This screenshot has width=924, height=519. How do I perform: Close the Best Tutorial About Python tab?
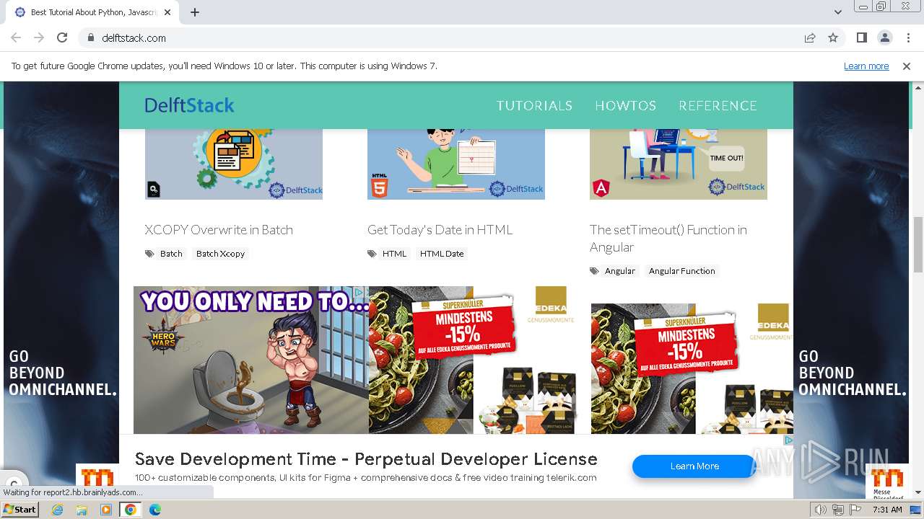point(167,12)
